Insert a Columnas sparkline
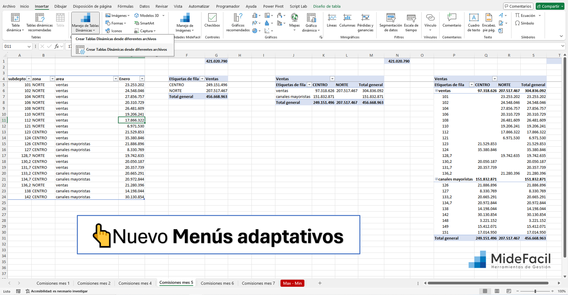 tap(347, 20)
